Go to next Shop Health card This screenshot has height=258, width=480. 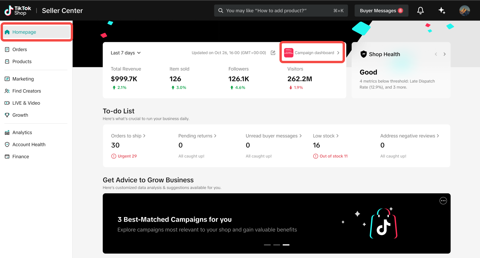click(445, 54)
